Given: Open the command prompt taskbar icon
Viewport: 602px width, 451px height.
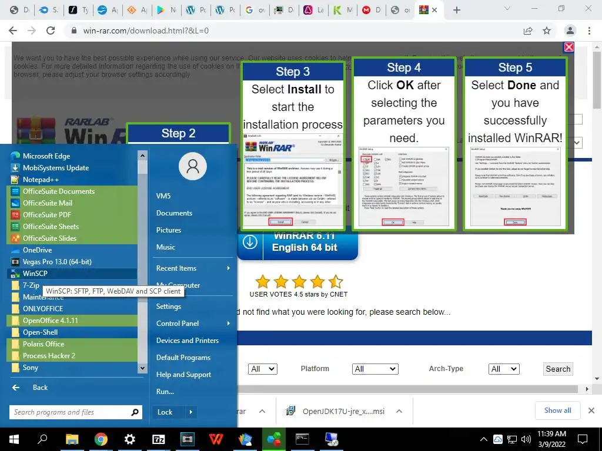Looking at the screenshot, I should tap(302, 439).
